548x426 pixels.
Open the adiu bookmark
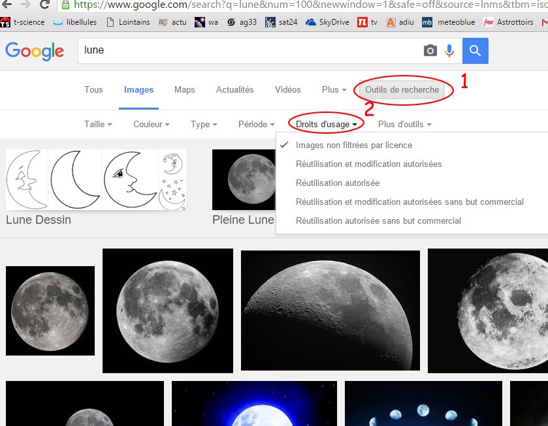point(400,22)
